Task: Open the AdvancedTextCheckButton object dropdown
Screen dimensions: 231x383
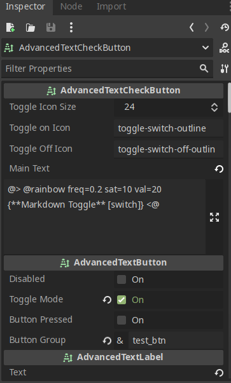Action: pos(107,48)
